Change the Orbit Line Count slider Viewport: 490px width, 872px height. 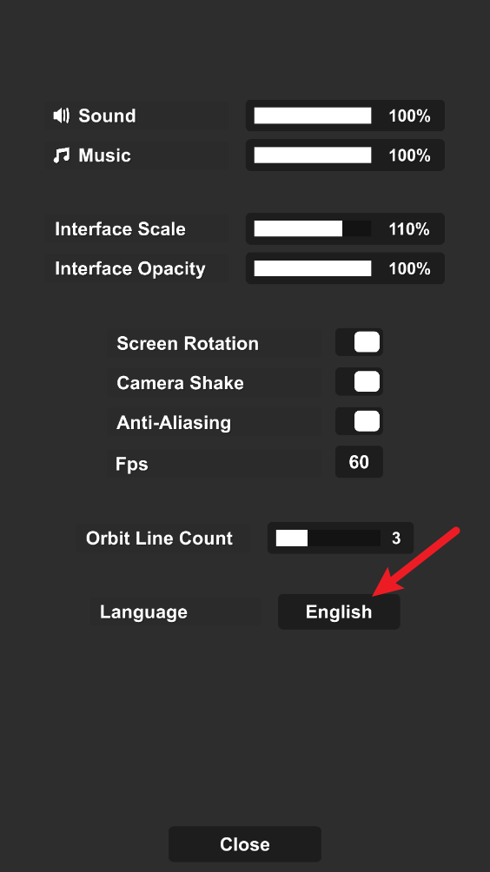(x=328, y=538)
